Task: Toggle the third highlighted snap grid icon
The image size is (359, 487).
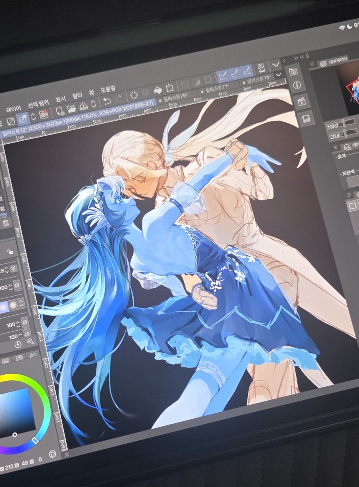Action: [247, 70]
